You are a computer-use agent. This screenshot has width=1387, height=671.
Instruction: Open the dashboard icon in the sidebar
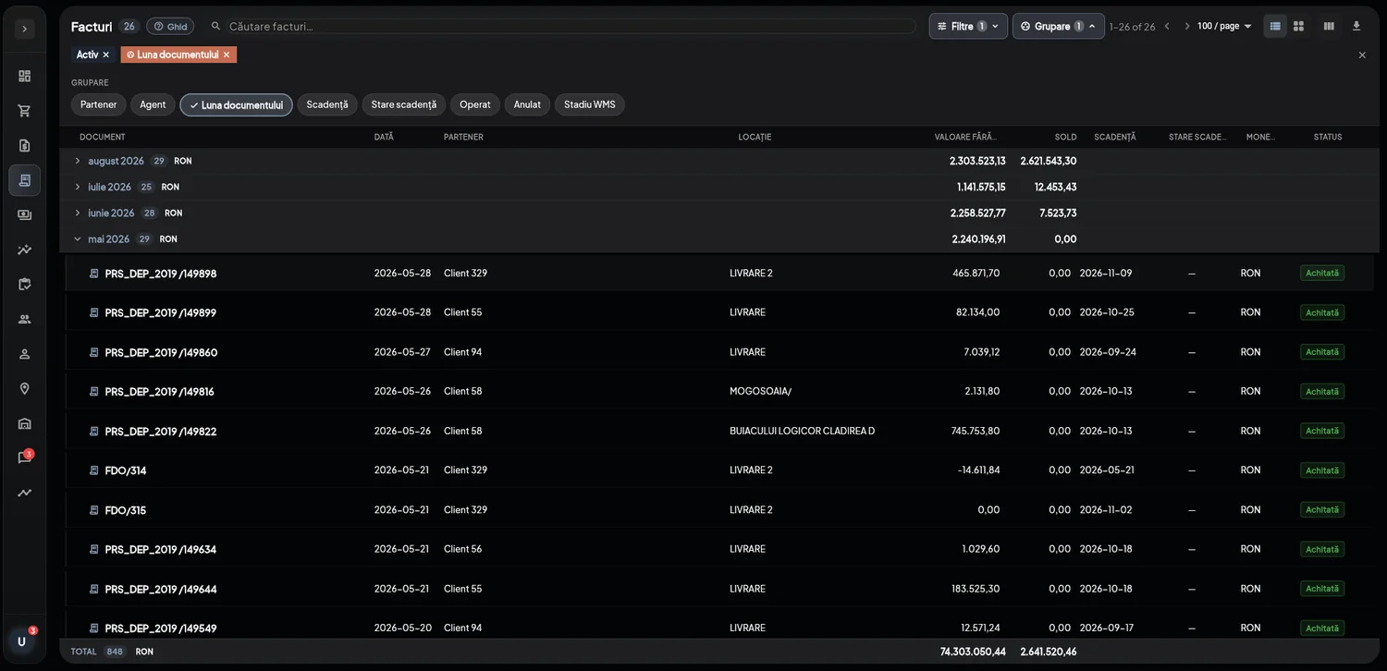25,76
